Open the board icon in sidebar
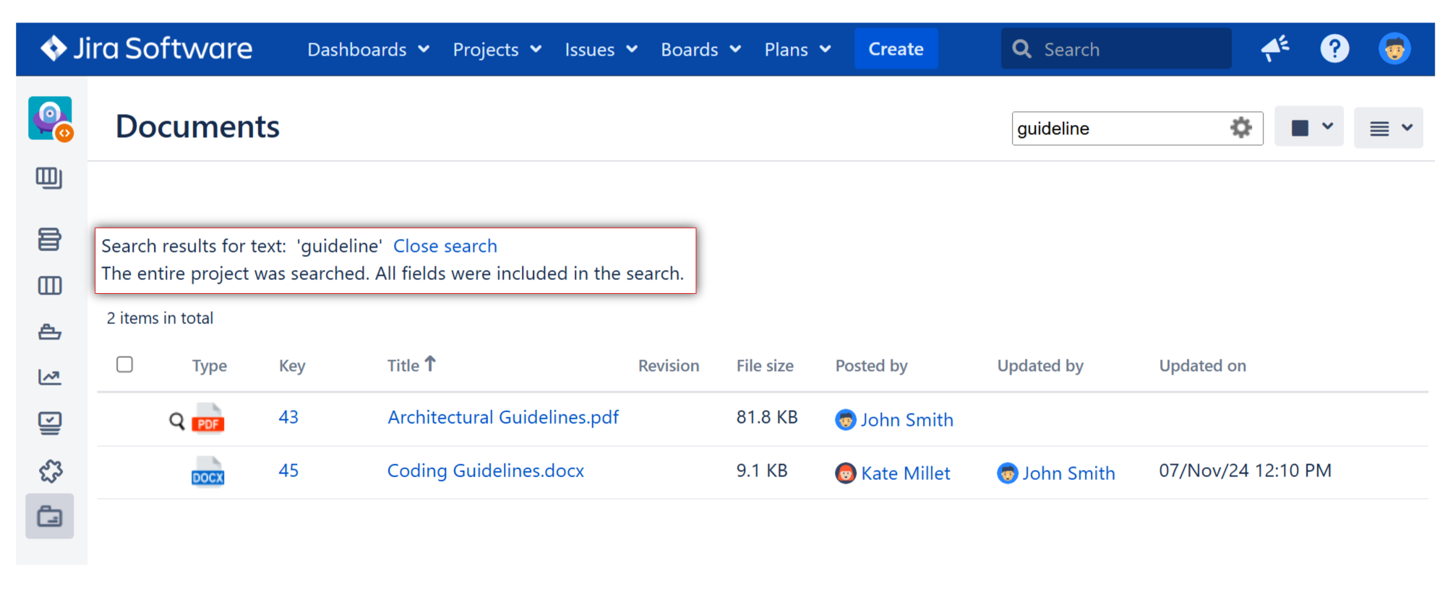The image size is (1450, 589). [49, 178]
